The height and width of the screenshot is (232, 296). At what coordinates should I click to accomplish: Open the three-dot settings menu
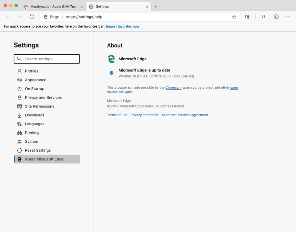(x=288, y=17)
